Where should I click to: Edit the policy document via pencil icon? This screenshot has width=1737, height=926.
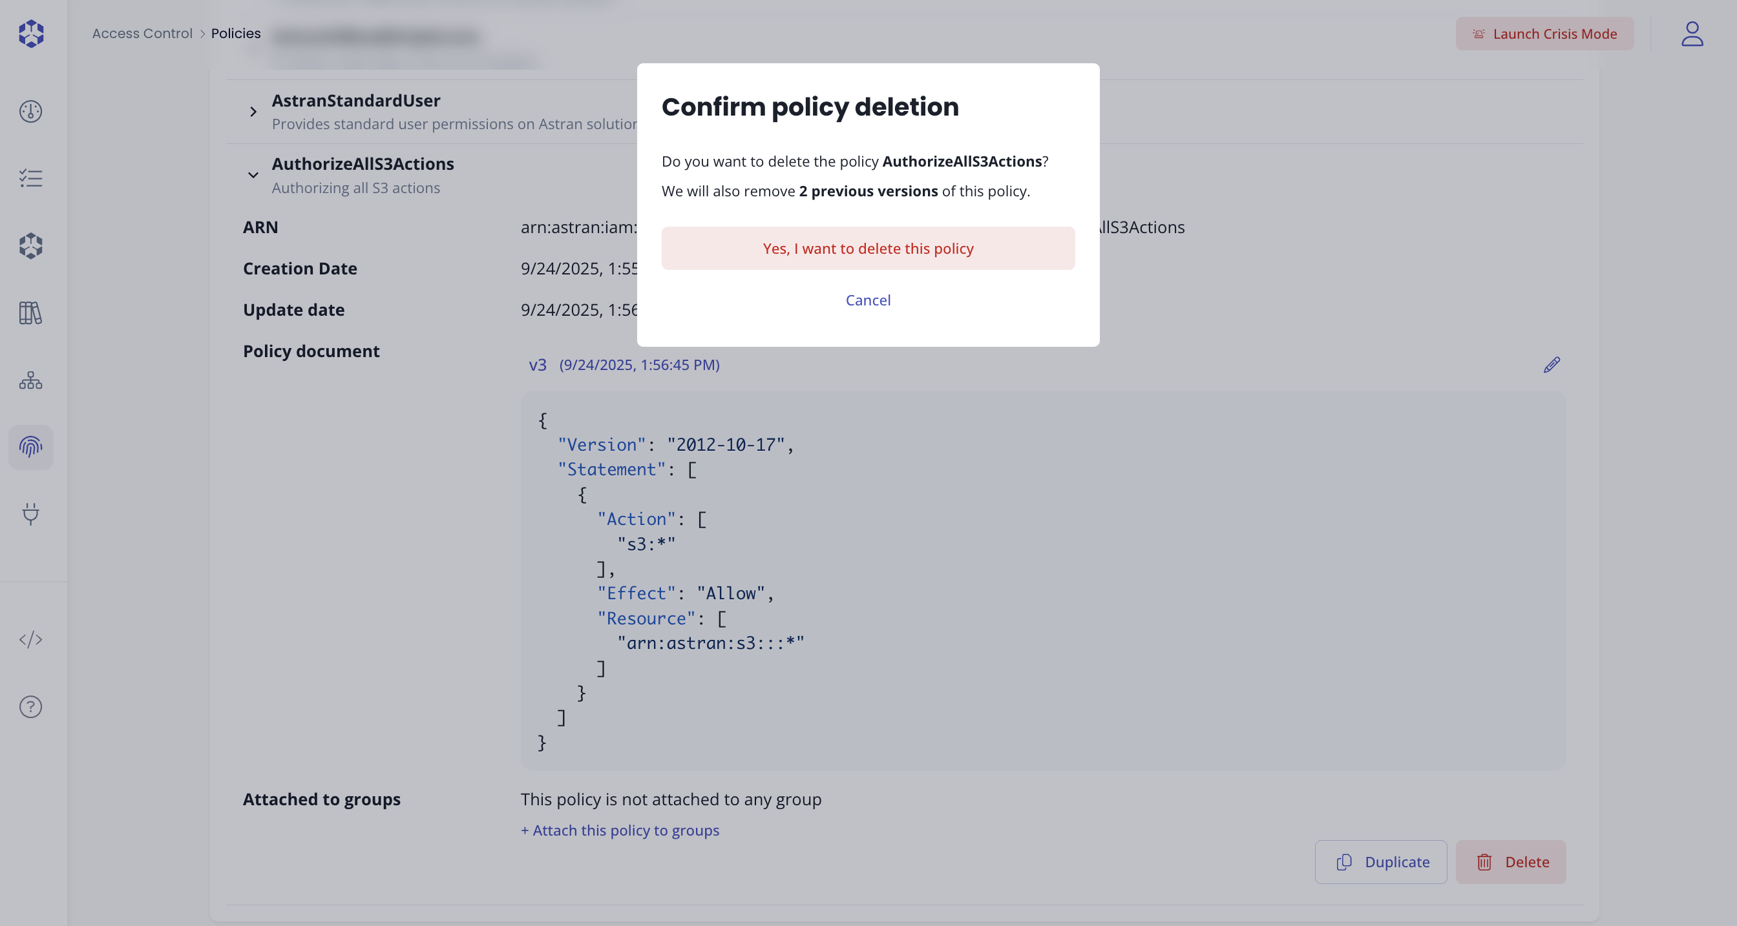point(1552,365)
